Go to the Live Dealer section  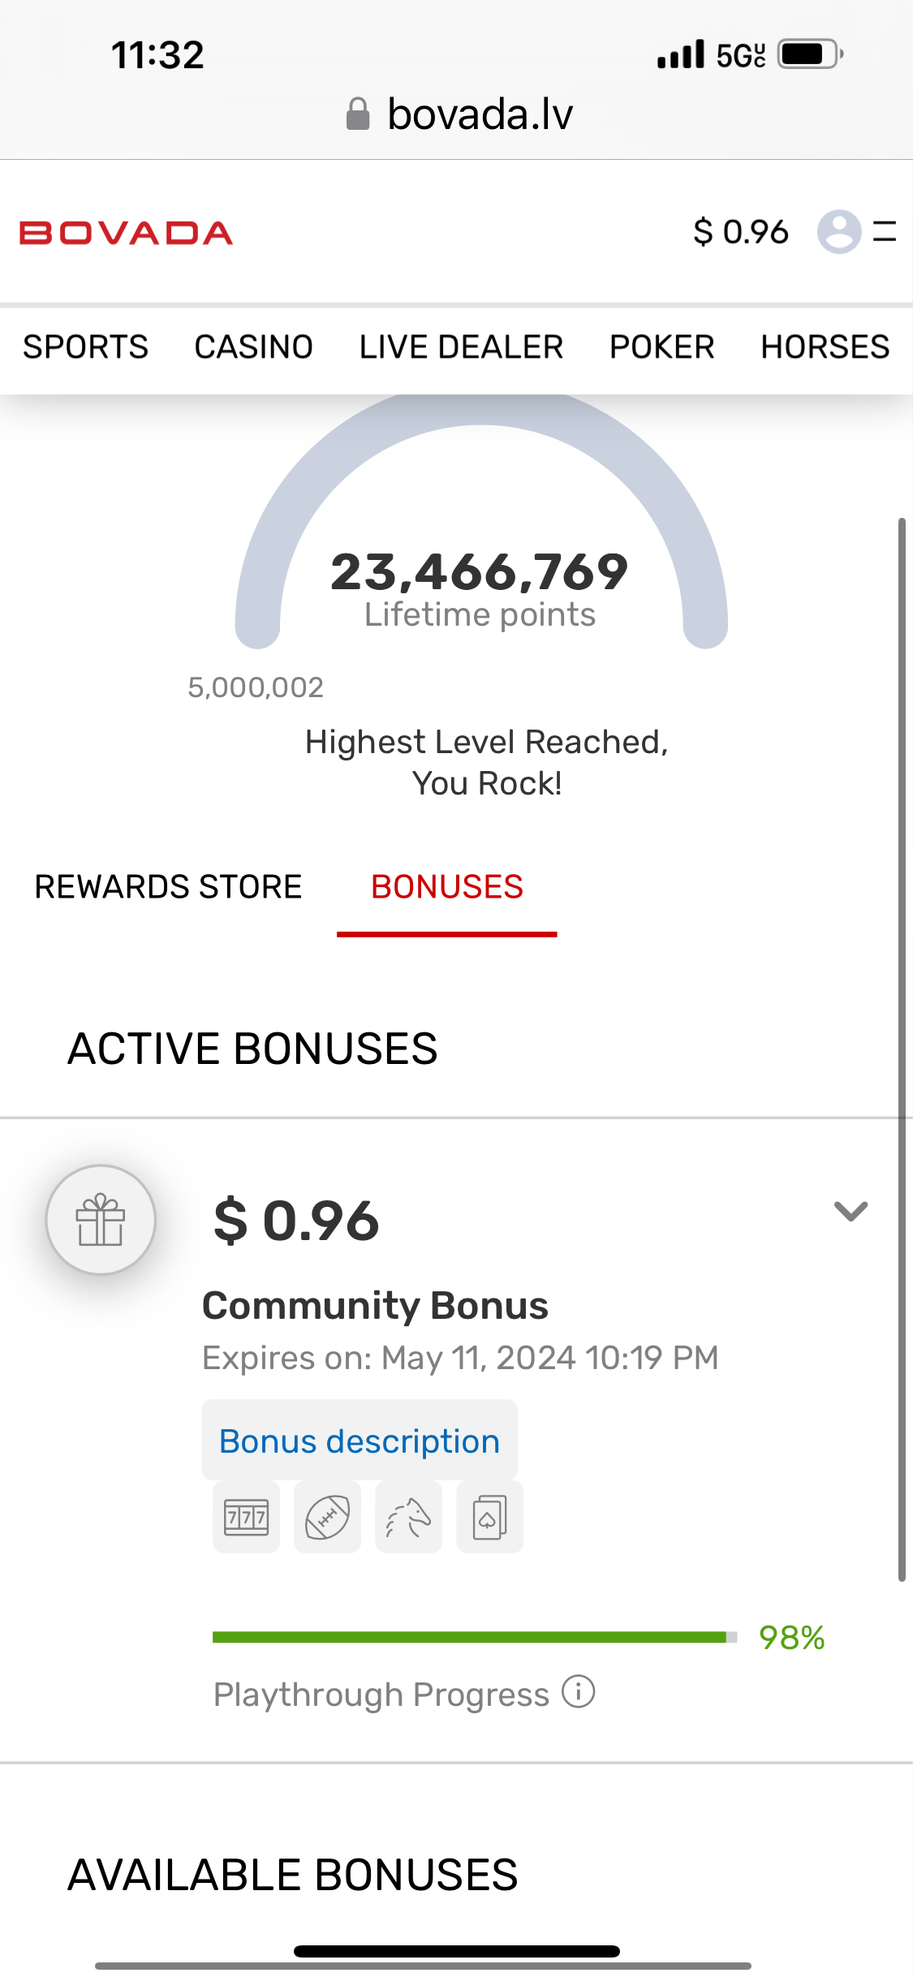[x=461, y=347]
